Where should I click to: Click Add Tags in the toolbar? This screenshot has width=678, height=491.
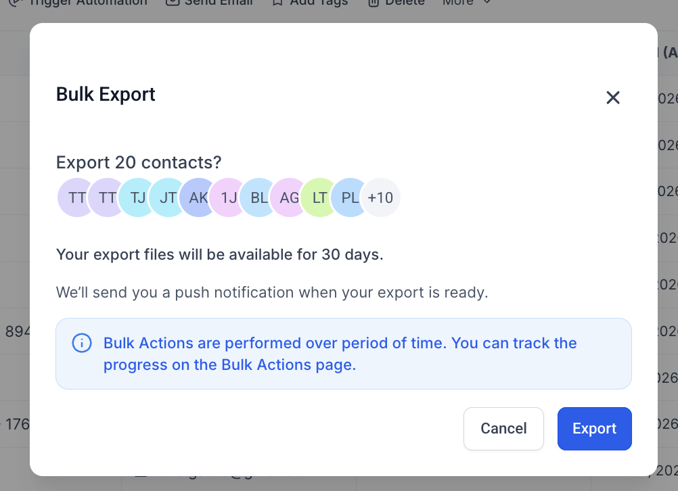tap(310, 3)
